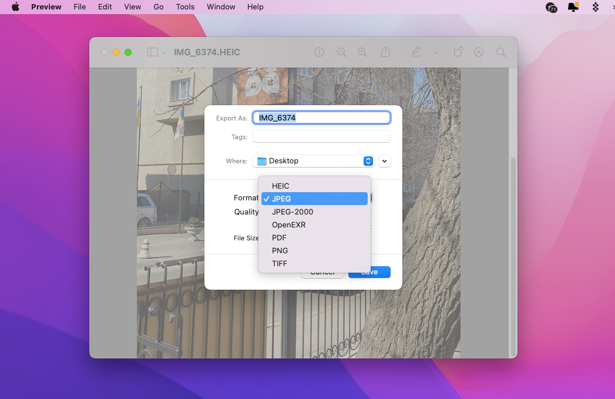The image size is (615, 399).
Task: Rotate the image with the rotate toolbar icon
Action: [x=458, y=52]
